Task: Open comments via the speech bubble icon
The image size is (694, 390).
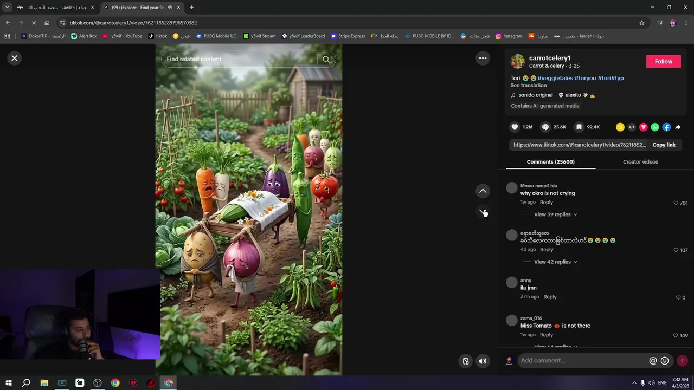Action: pyautogui.click(x=545, y=127)
